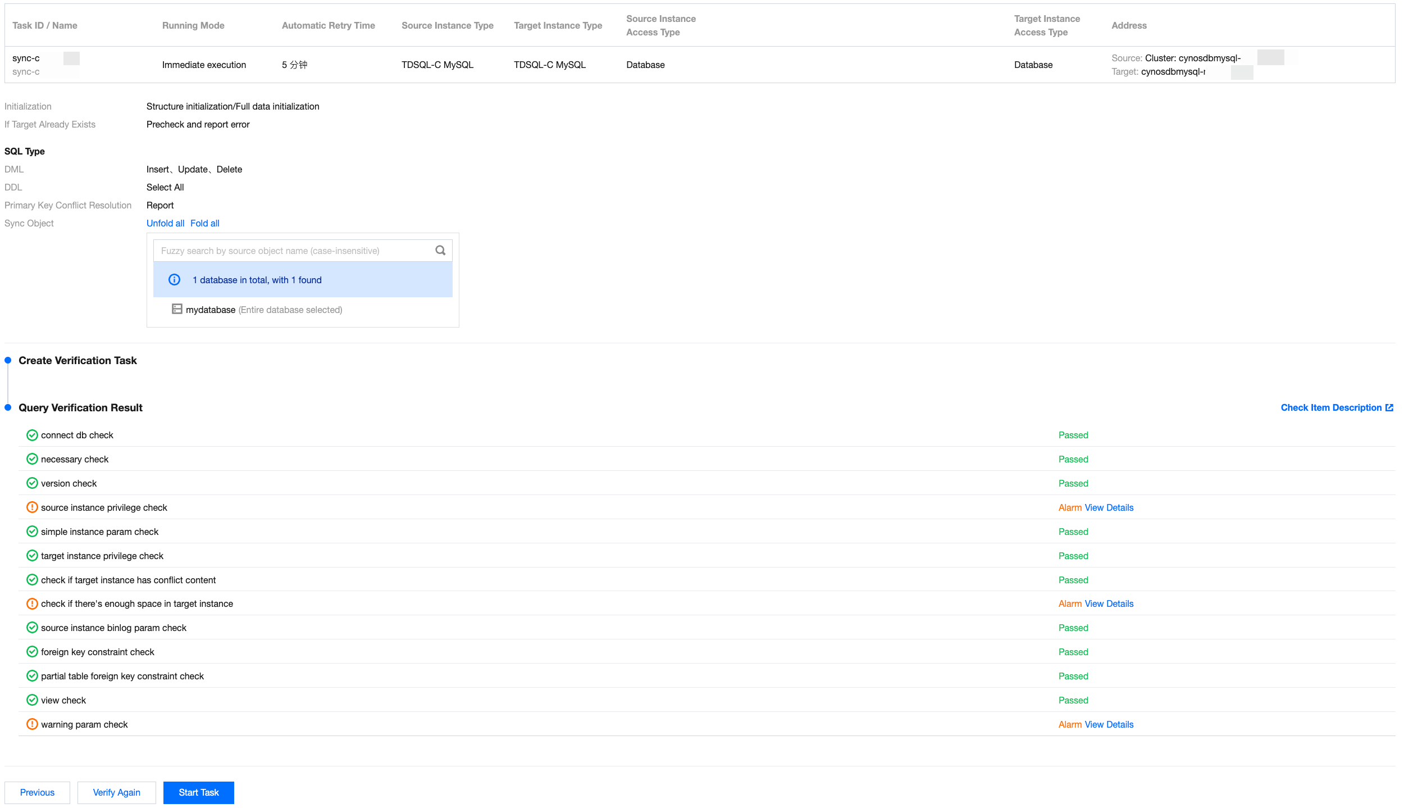The width and height of the screenshot is (1404, 808).
Task: Click the info icon in database banner
Action: coord(175,280)
